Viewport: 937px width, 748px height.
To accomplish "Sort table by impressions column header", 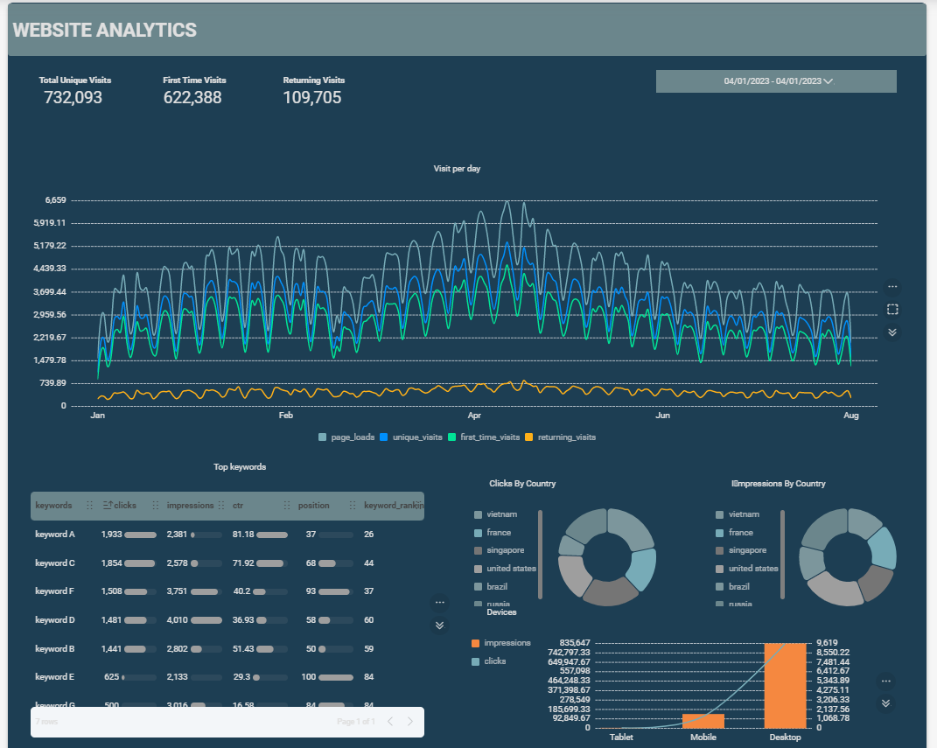I will (x=190, y=506).
